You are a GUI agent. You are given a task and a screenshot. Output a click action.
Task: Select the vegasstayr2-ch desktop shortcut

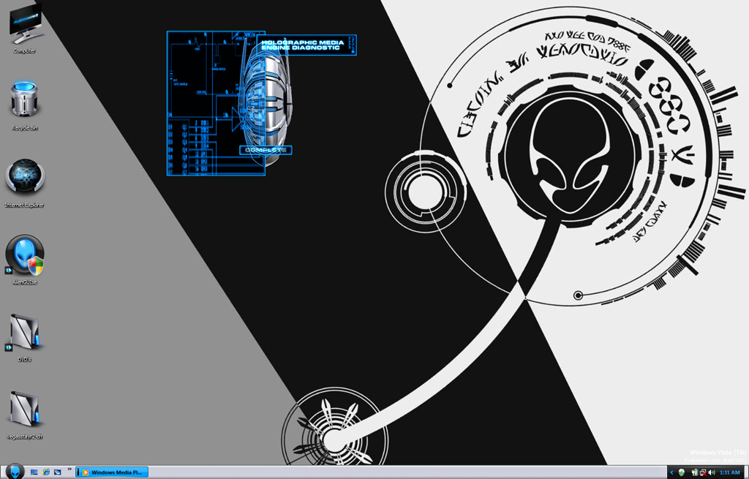(24, 415)
